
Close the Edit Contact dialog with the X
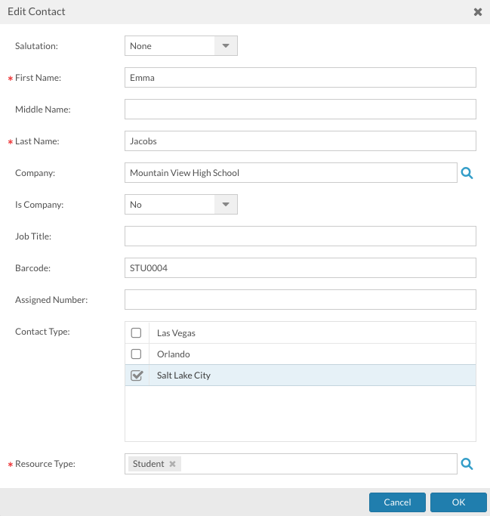pyautogui.click(x=477, y=12)
